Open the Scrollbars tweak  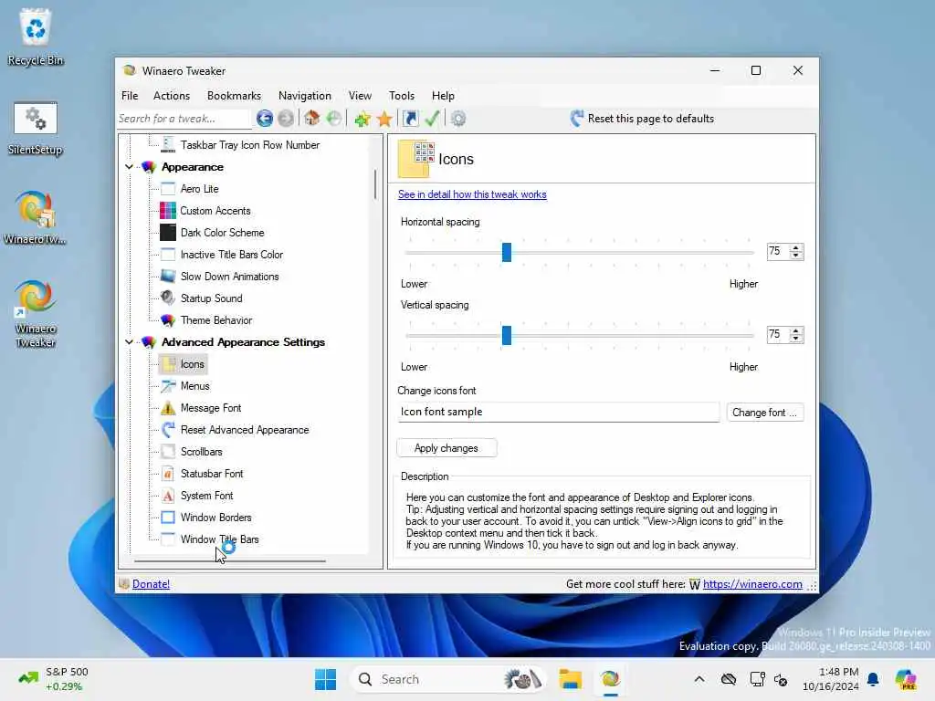201,452
